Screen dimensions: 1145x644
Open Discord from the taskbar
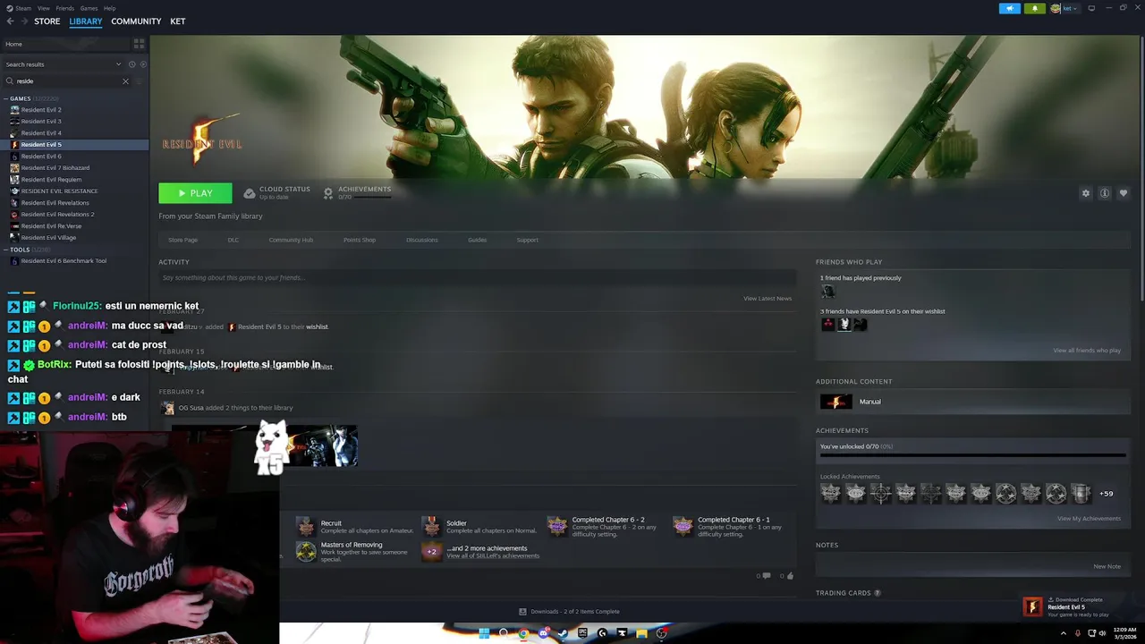point(543,633)
